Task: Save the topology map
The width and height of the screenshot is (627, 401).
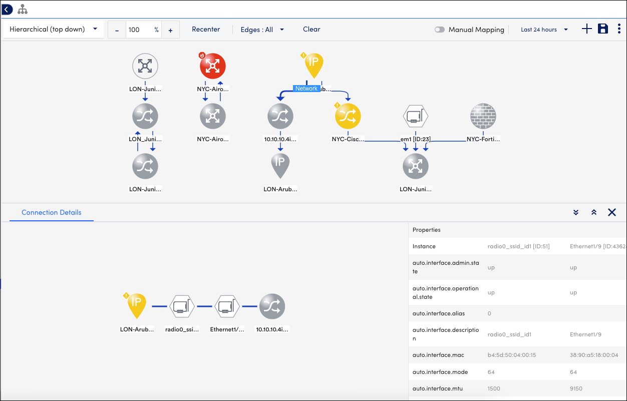Action: coord(603,29)
